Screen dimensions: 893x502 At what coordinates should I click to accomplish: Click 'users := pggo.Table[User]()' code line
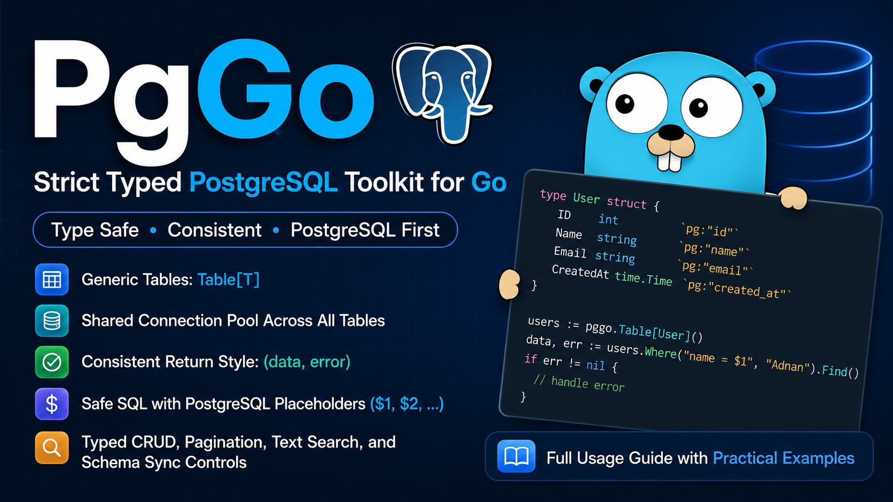(x=615, y=329)
